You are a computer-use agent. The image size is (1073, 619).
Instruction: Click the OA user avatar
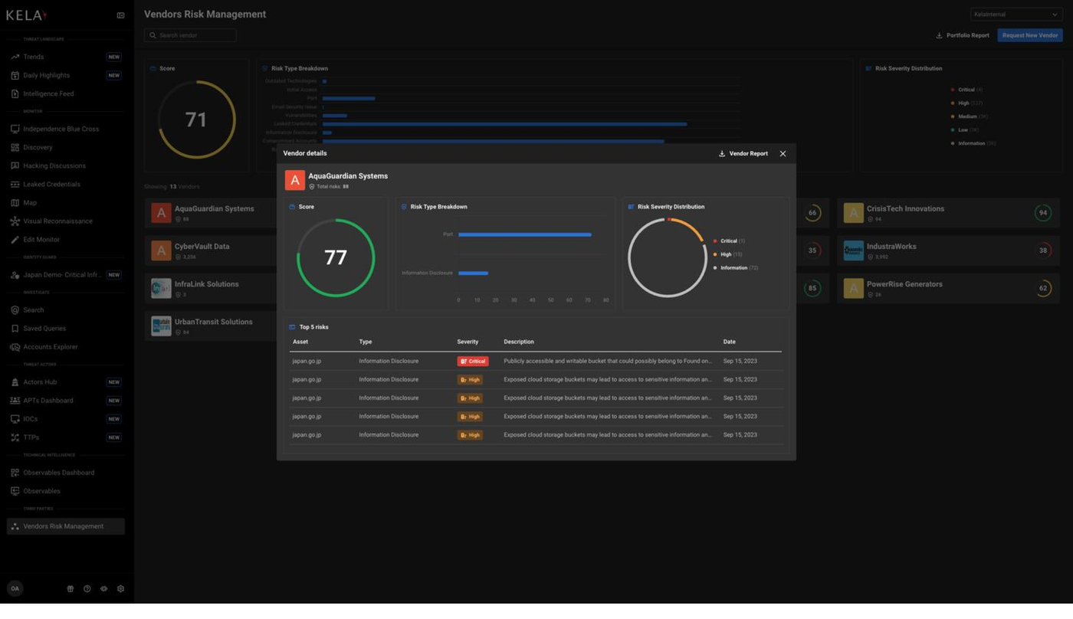[15, 588]
